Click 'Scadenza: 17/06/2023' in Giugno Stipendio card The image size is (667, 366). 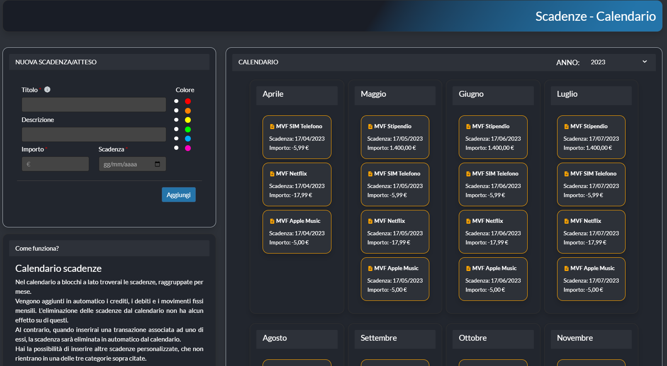pos(493,139)
